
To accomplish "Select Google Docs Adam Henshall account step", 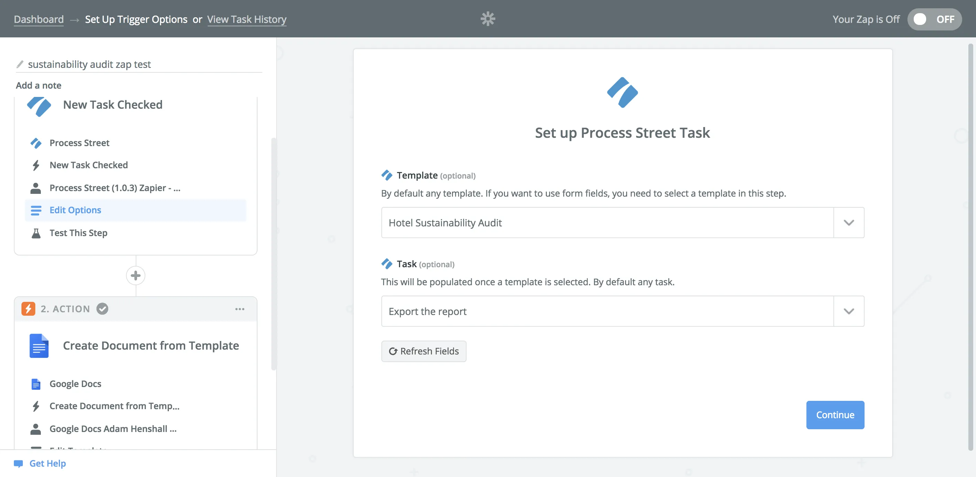I will click(x=136, y=429).
